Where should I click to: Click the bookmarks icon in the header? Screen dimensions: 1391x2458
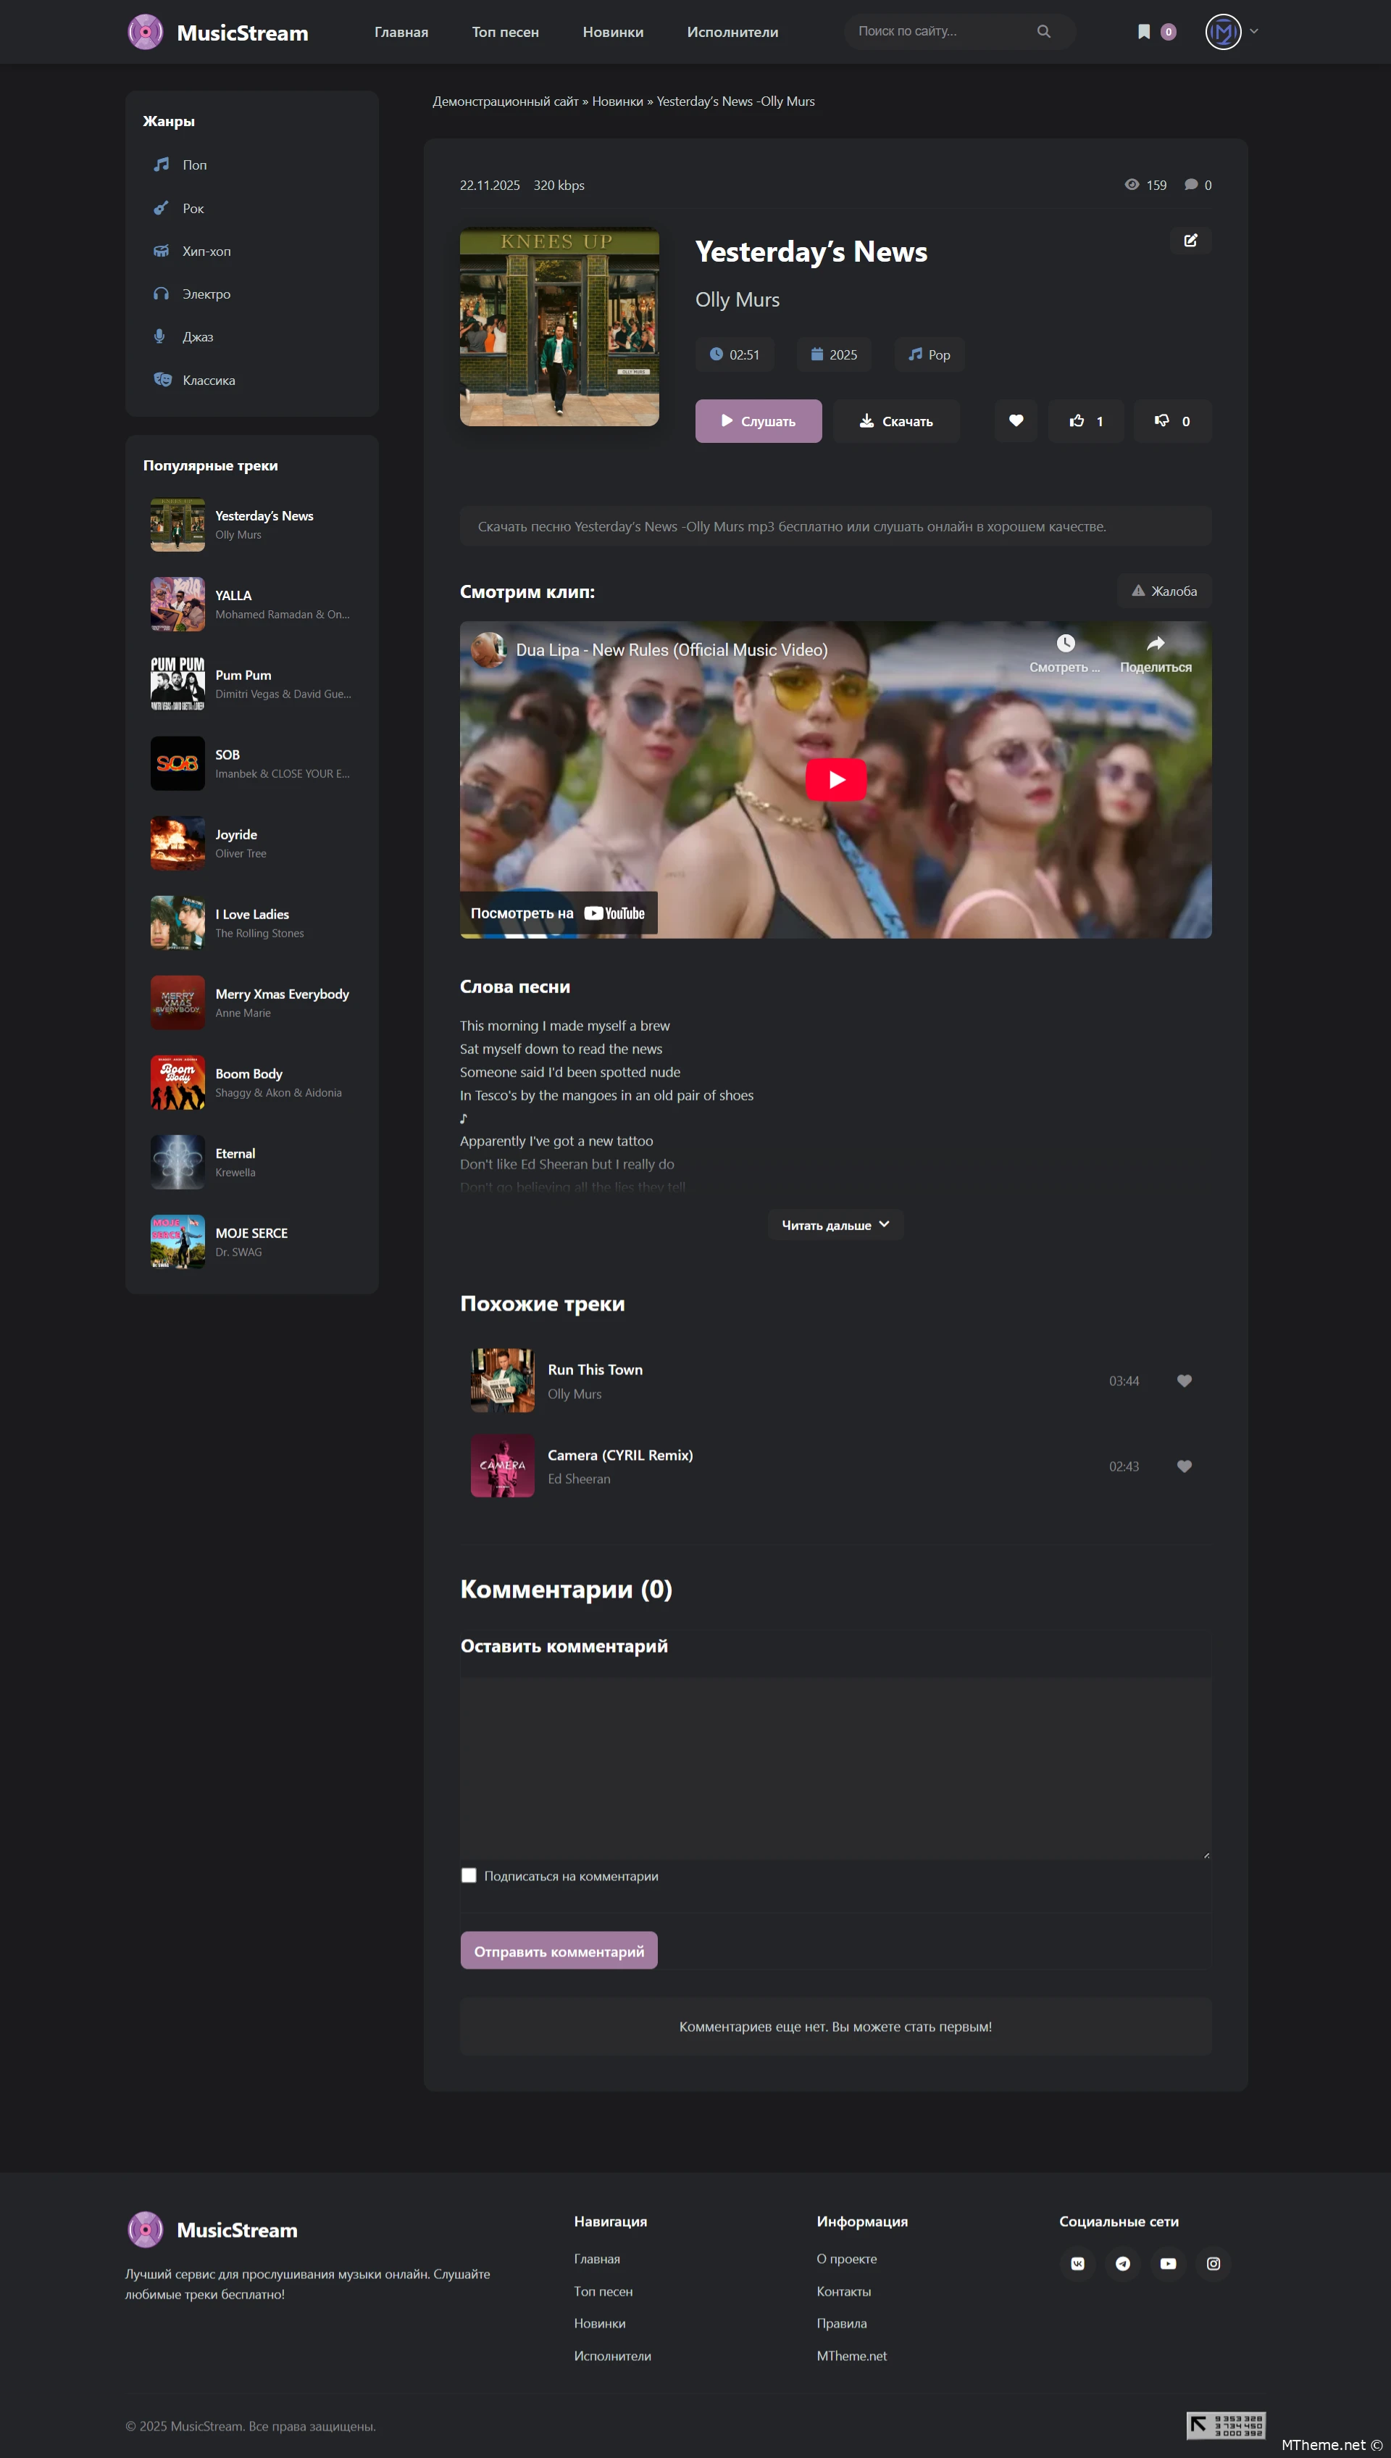[1143, 32]
